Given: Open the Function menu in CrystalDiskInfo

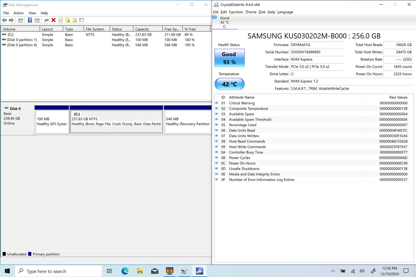Looking at the screenshot, I should (x=236, y=12).
